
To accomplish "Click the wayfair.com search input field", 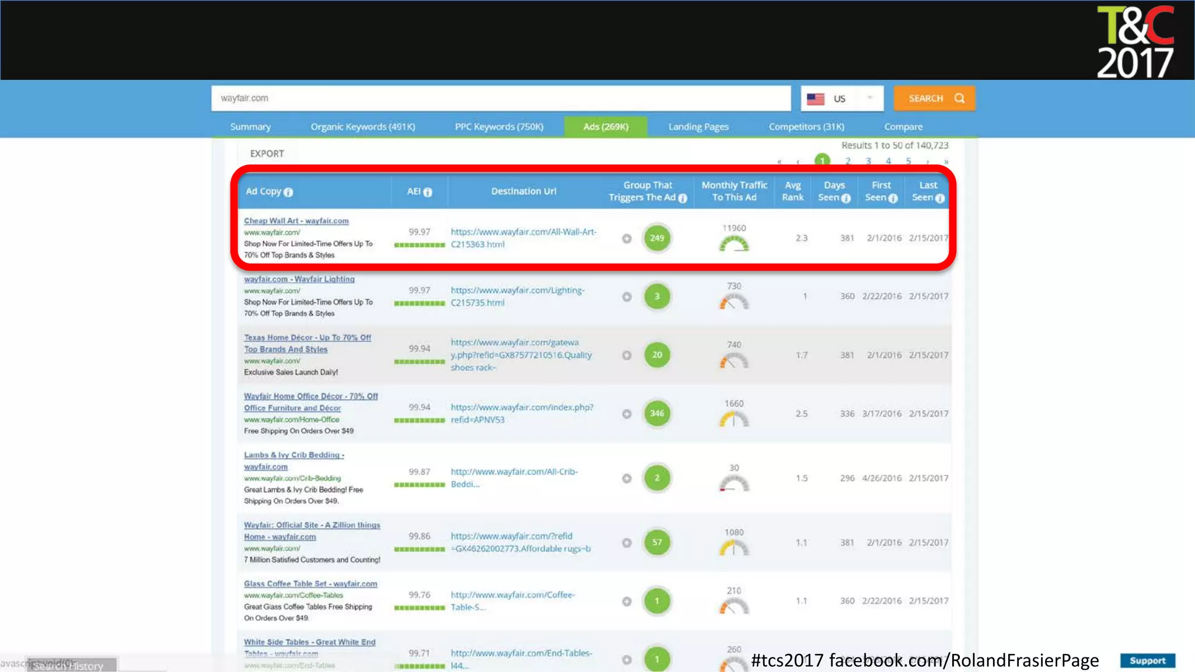I will click(501, 98).
